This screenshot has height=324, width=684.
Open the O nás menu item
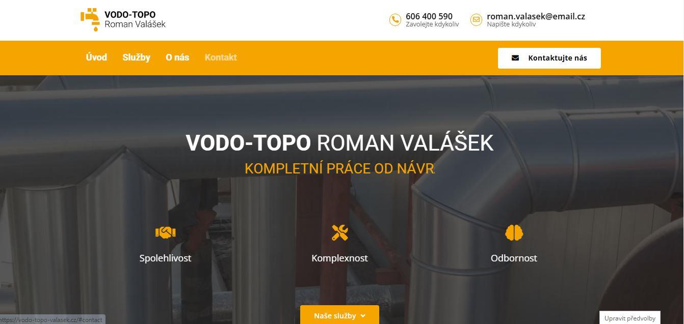(177, 57)
